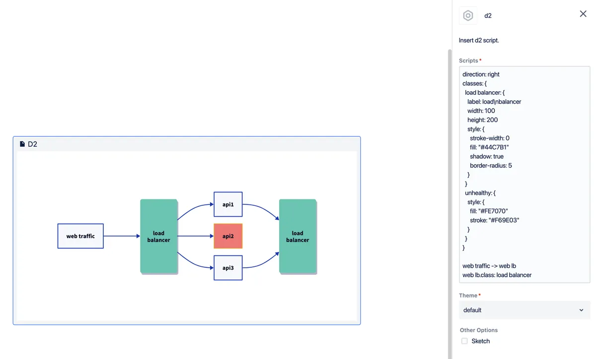Click the 'height: 200' script line
This screenshot has width=596, height=359.
click(x=482, y=120)
